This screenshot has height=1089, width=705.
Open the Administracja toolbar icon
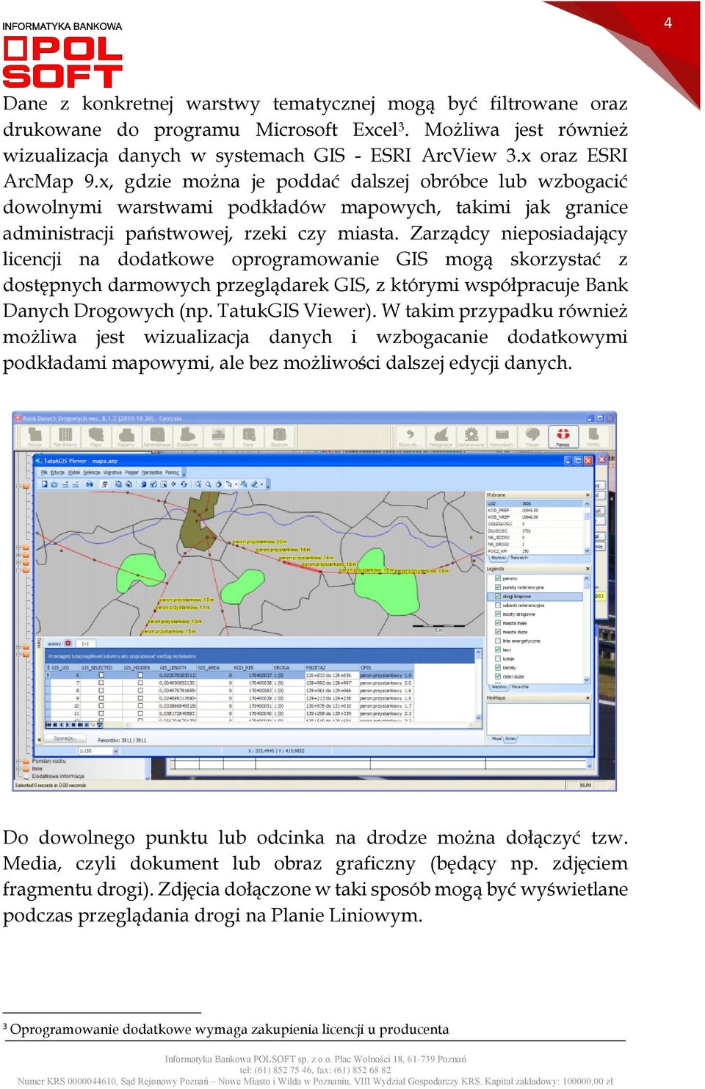156,436
